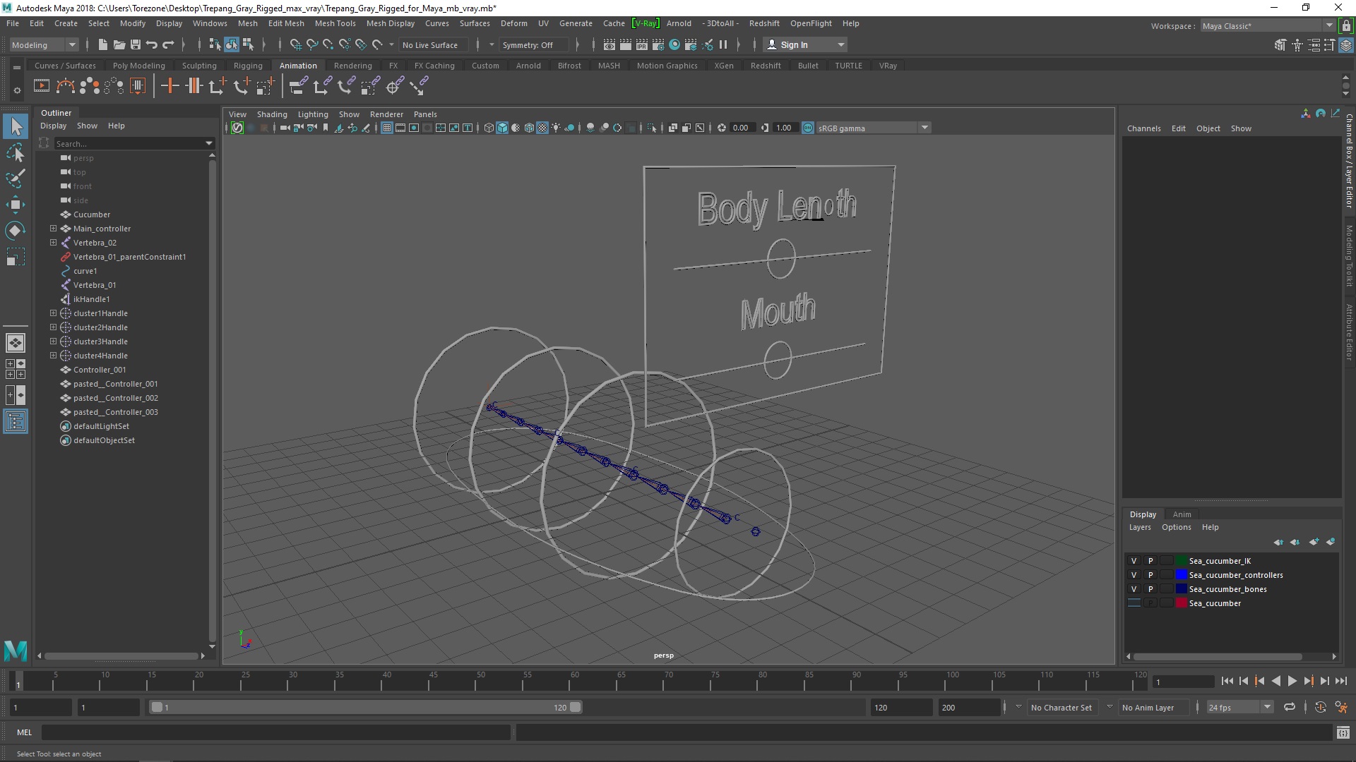The image size is (1356, 762).
Task: Toggle visibility of Sea_cucumber_bones layer
Action: point(1134,589)
